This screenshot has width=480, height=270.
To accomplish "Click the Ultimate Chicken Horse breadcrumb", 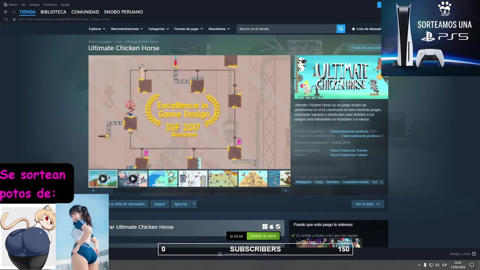I will pos(142,42).
